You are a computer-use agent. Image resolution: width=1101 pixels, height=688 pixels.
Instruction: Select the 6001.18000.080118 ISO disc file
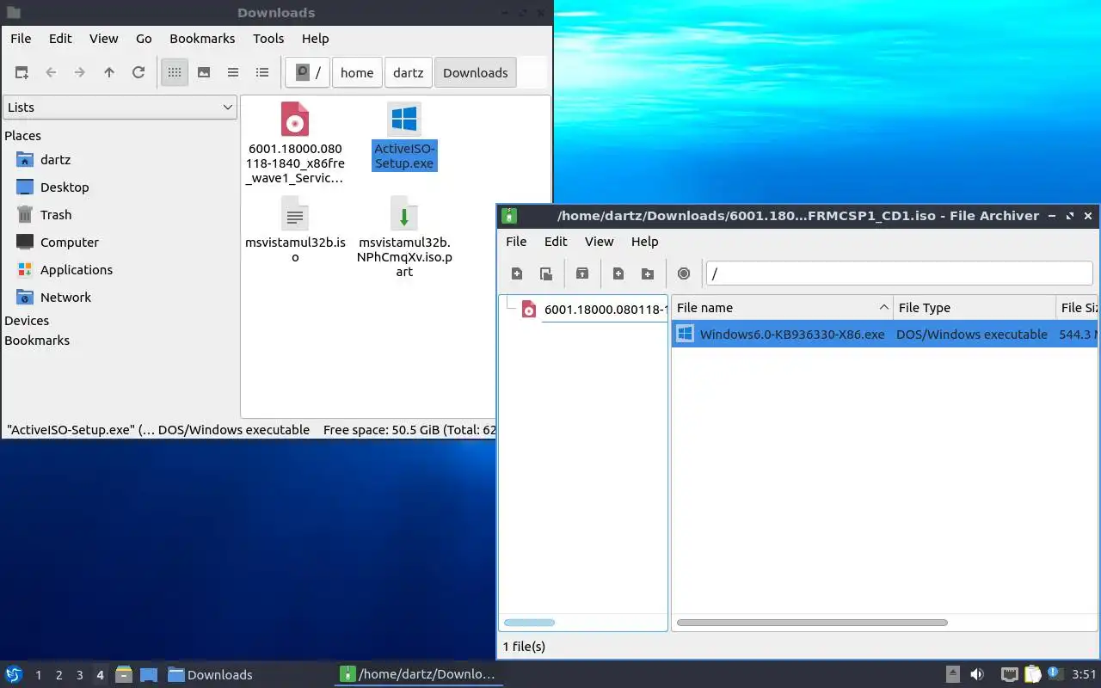click(295, 143)
